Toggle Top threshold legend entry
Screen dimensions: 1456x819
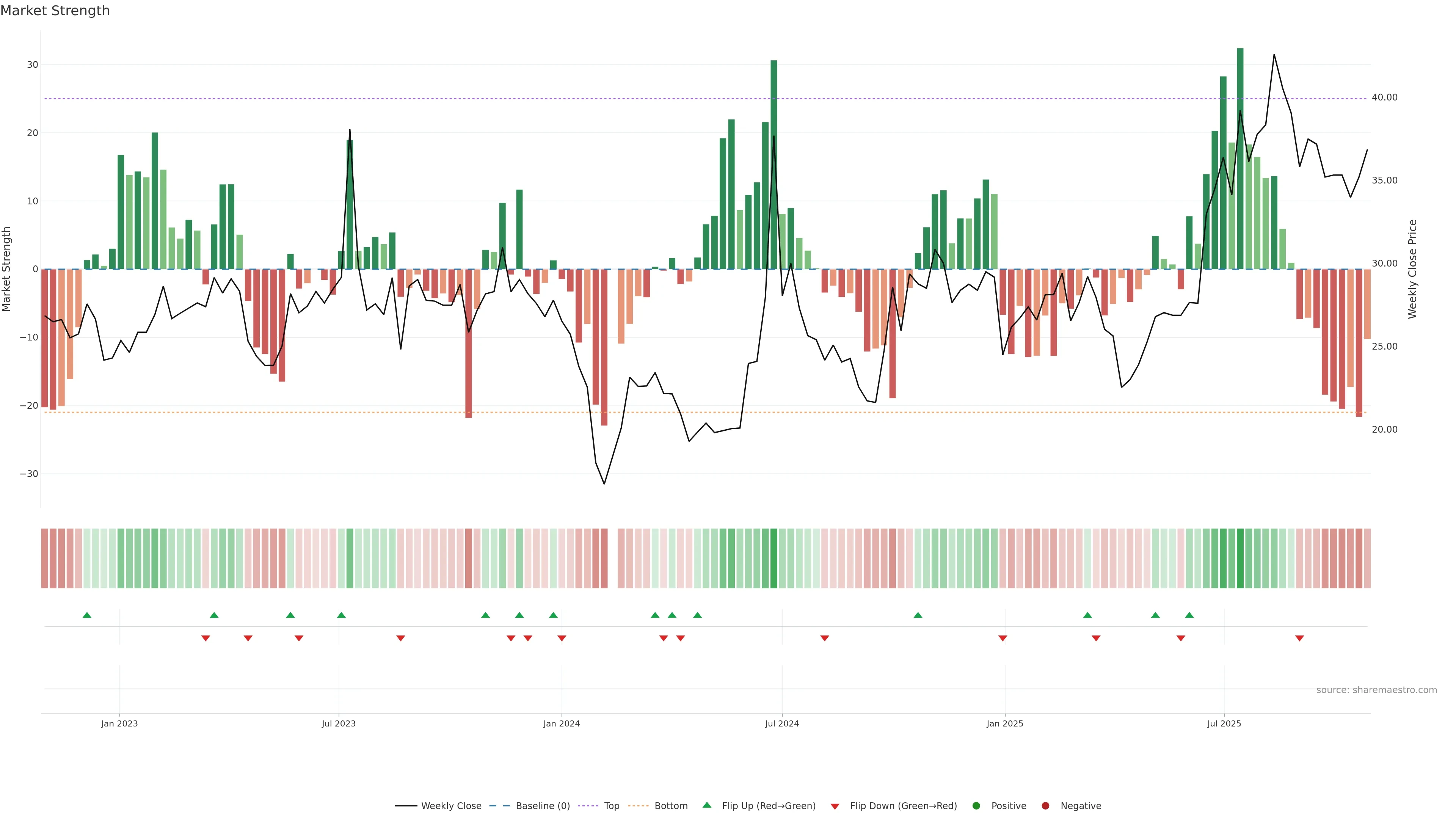(611, 806)
